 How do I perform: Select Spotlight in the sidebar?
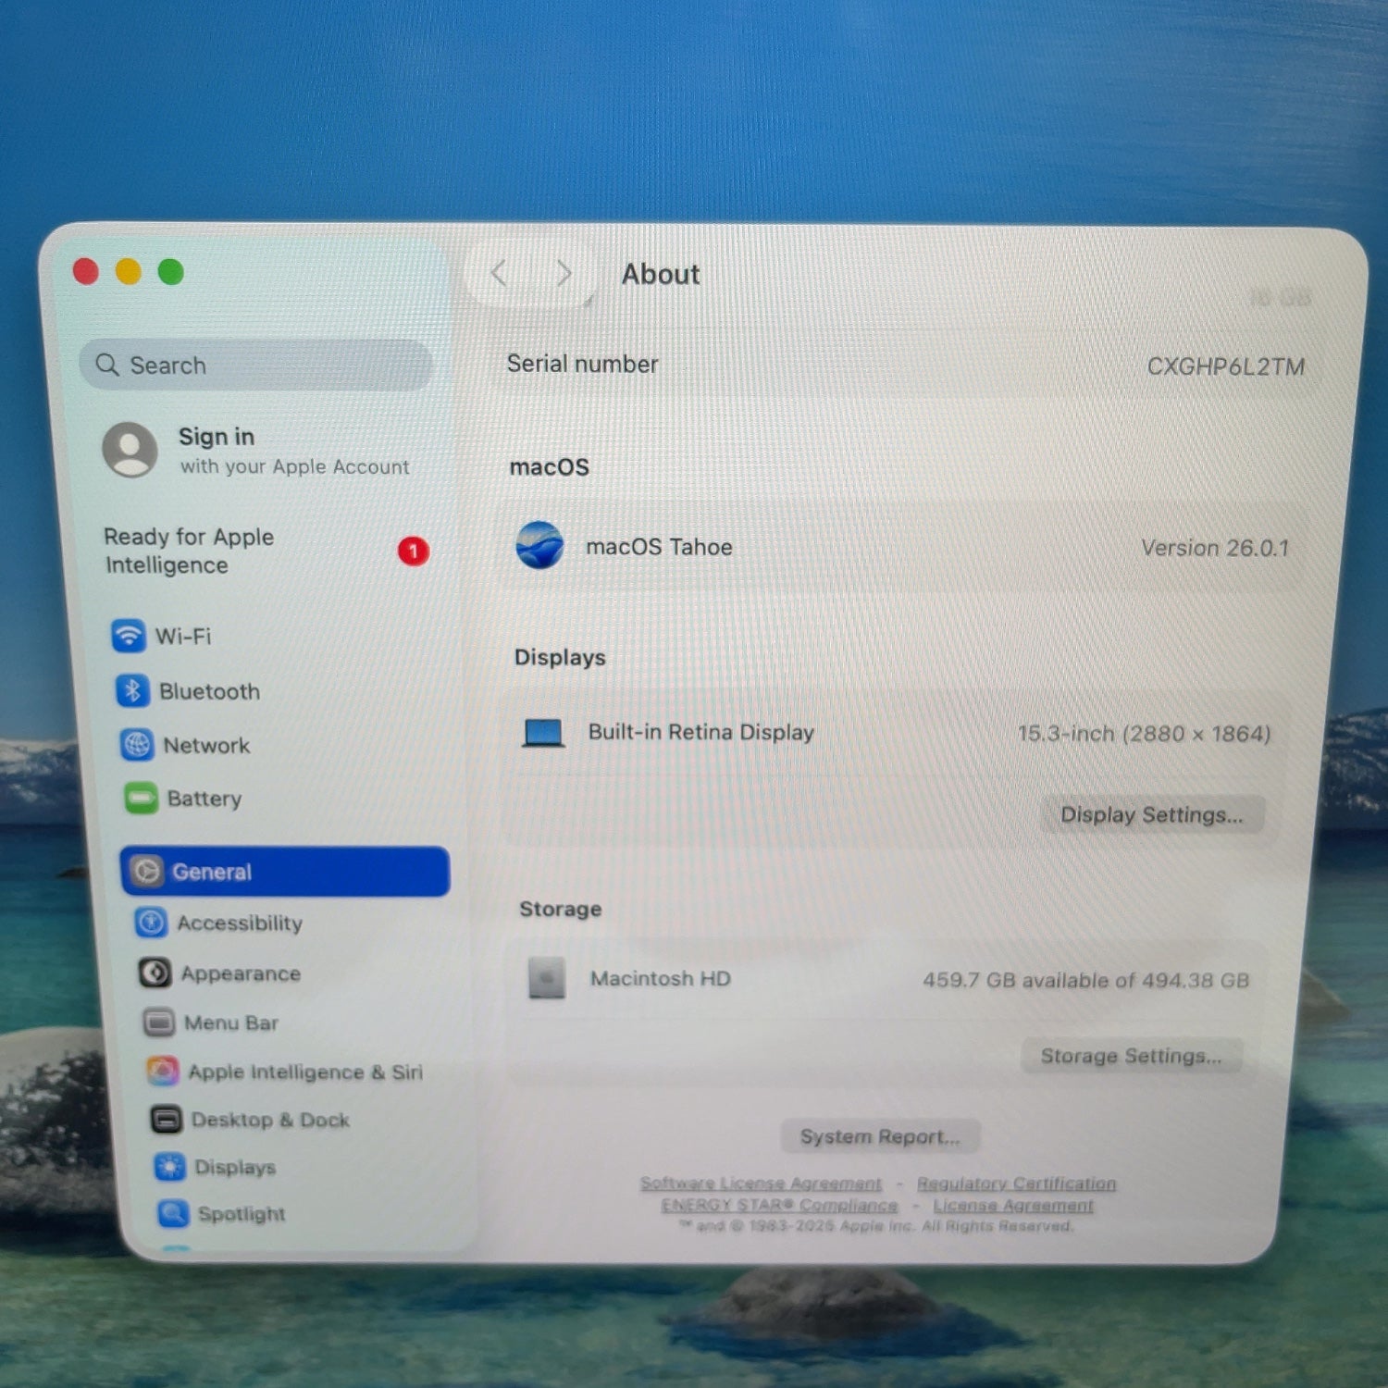click(x=241, y=1213)
